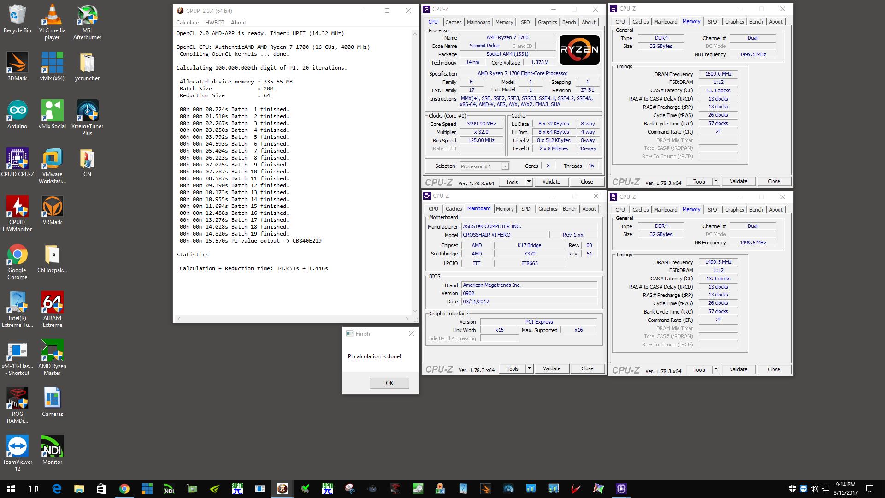Launch the Arduino desktop shortcut

[17, 115]
